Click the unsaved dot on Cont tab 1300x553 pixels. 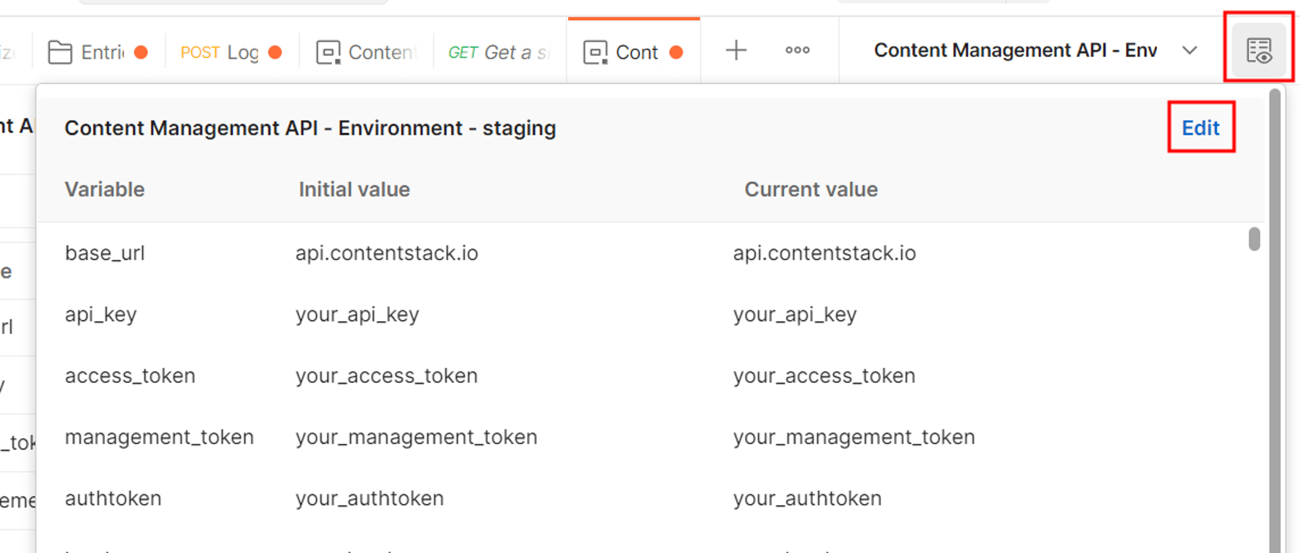676,52
